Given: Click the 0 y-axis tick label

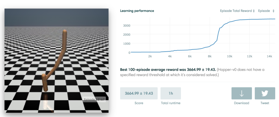Looking at the screenshot, I should coord(129,53).
